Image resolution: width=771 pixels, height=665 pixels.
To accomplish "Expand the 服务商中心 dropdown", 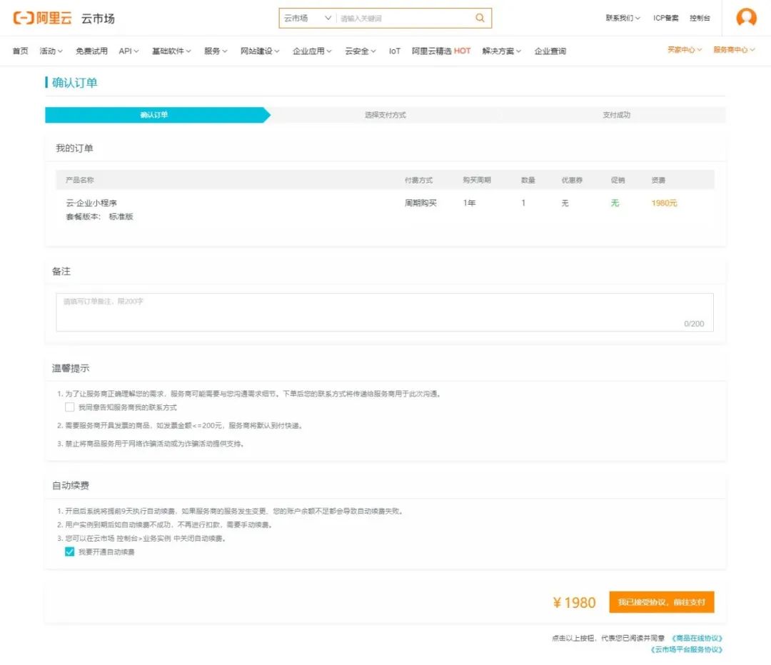I will click(x=734, y=50).
